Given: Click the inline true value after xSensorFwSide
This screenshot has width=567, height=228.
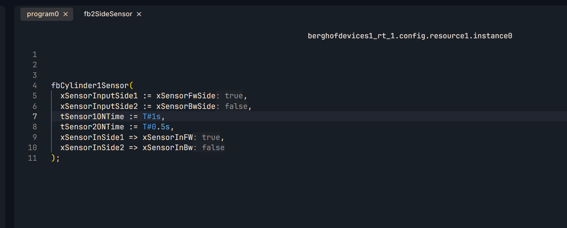Looking at the screenshot, I should [234, 96].
